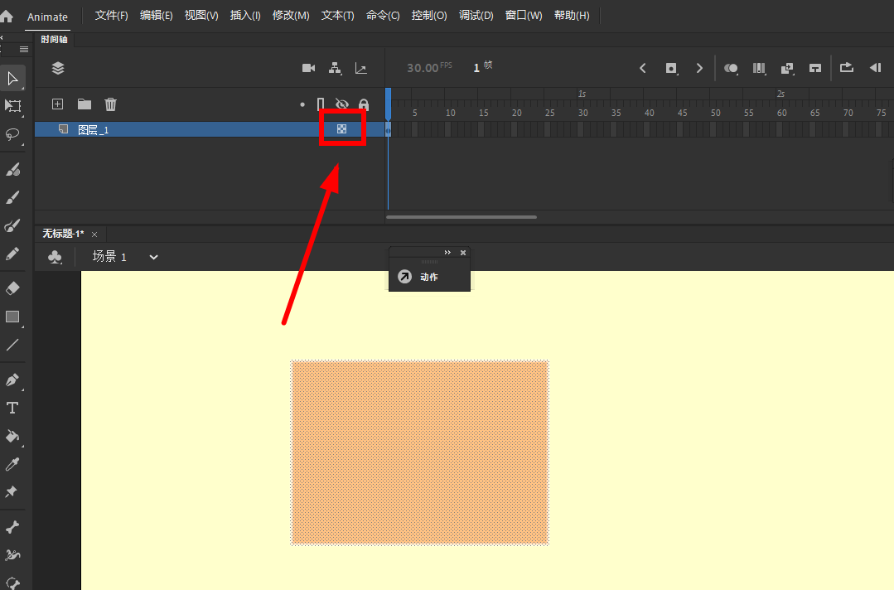Click the graph icon in timeline header
This screenshot has height=590, width=894.
pos(361,69)
